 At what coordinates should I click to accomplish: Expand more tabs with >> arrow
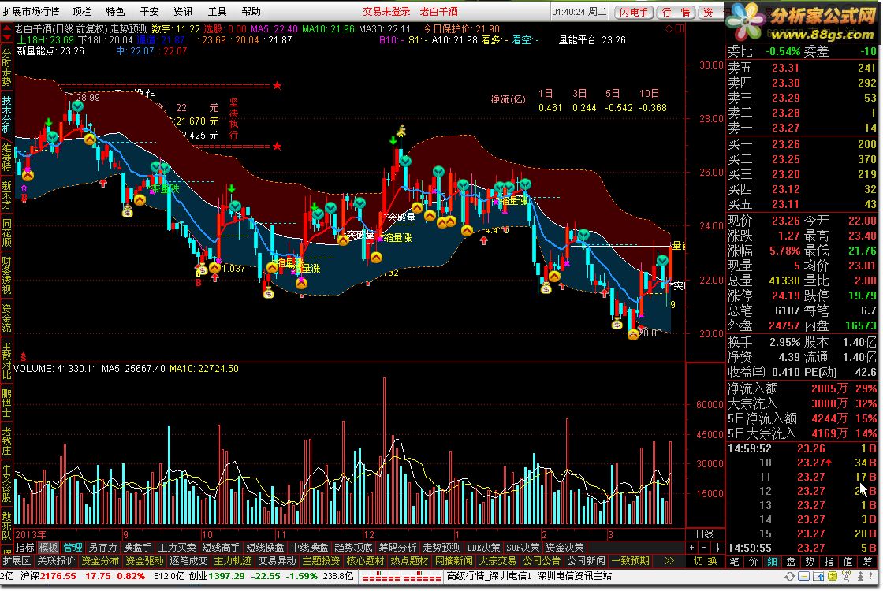pos(669,560)
